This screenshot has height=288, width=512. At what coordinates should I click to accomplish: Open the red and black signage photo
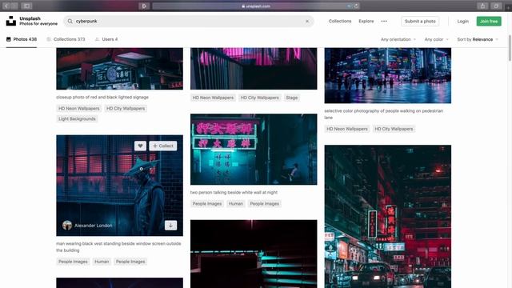[119, 69]
